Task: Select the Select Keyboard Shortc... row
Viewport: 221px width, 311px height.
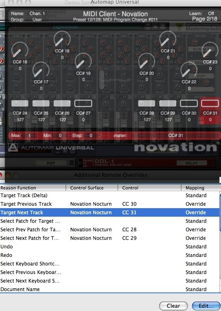Action: click(110, 263)
